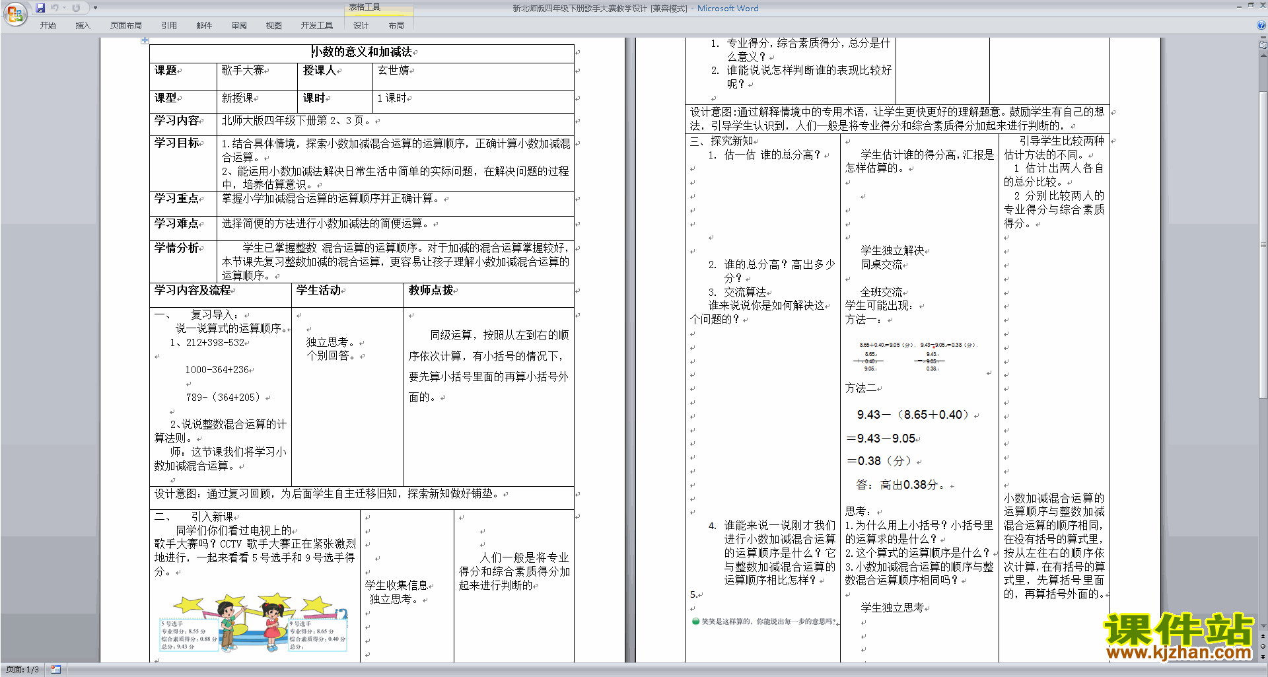Click the cell 新授课

[238, 98]
